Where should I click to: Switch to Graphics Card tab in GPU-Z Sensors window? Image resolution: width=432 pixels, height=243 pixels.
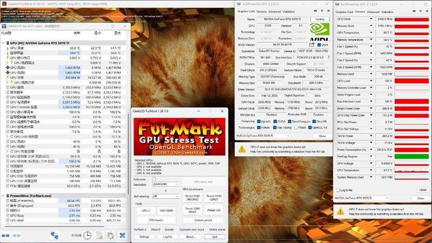pyautogui.click(x=344, y=12)
